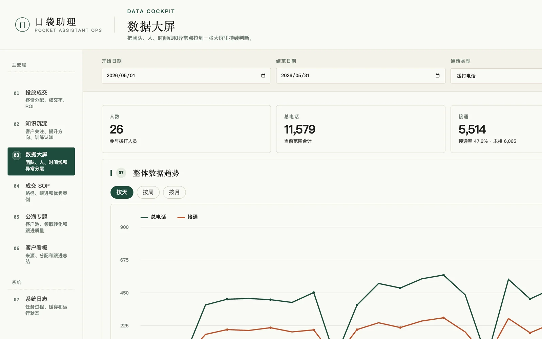Click the peak data point on 总电话 line
Screen dimensions: 542x339
click(x=443, y=275)
